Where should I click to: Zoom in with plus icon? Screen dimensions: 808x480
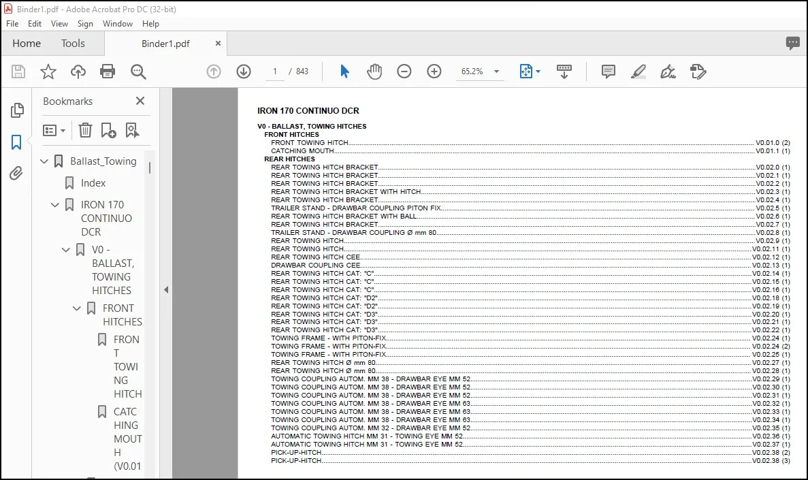coord(434,71)
